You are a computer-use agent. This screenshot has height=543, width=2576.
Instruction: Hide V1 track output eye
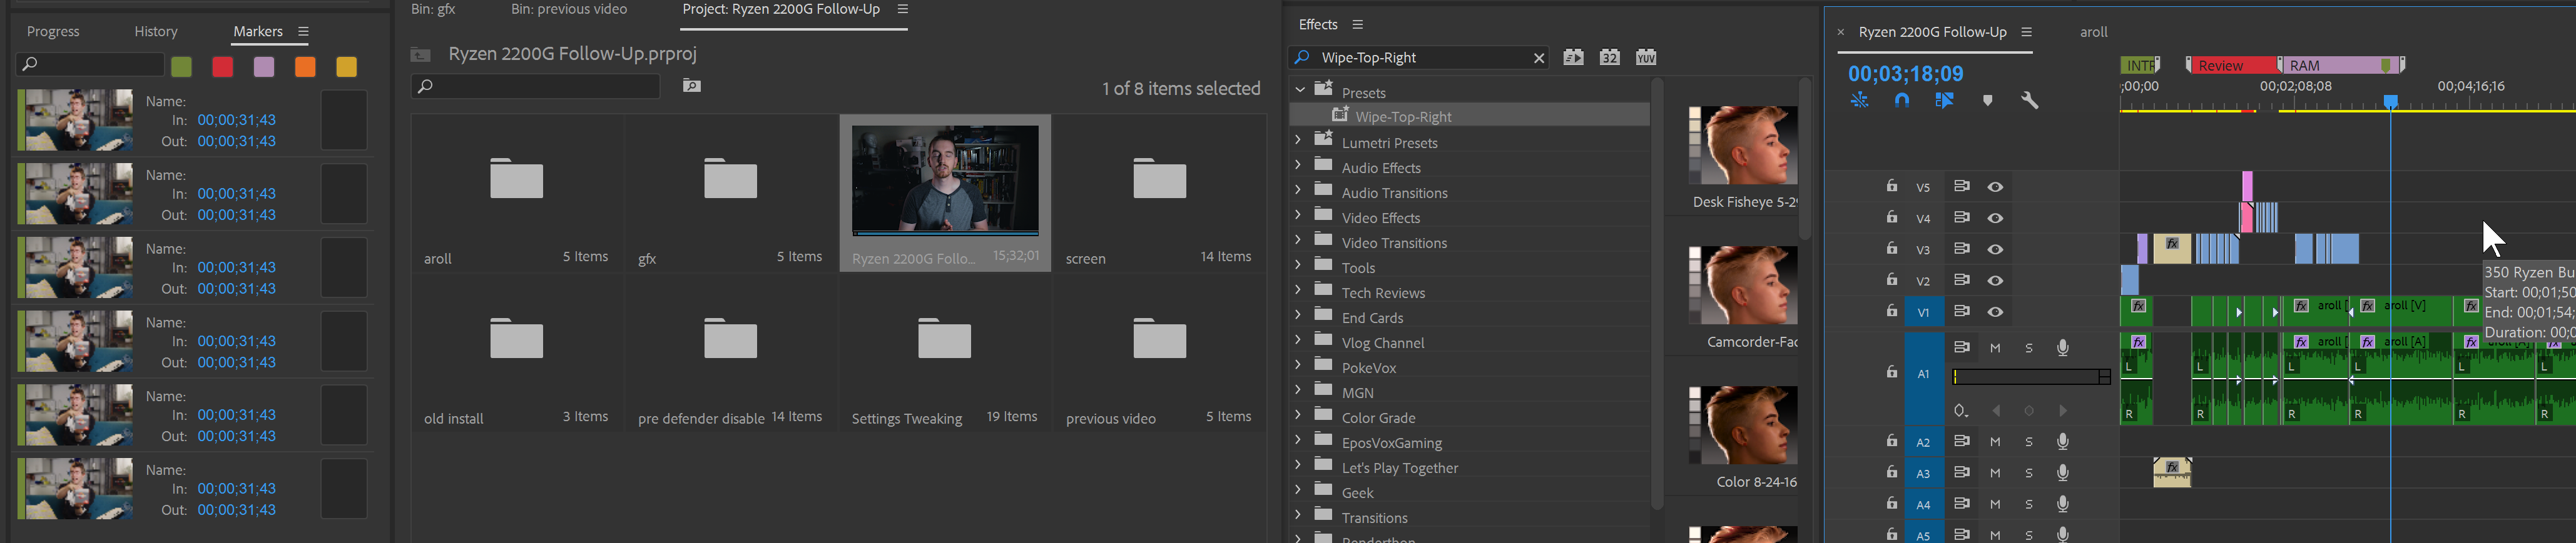tap(1995, 312)
